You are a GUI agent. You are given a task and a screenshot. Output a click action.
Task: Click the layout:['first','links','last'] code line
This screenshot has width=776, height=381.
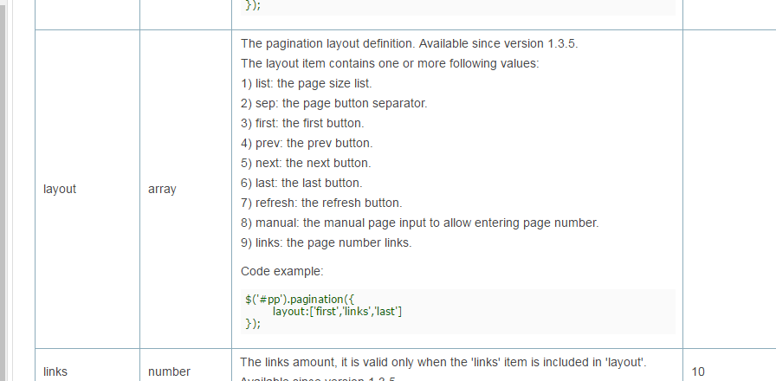pyautogui.click(x=337, y=312)
